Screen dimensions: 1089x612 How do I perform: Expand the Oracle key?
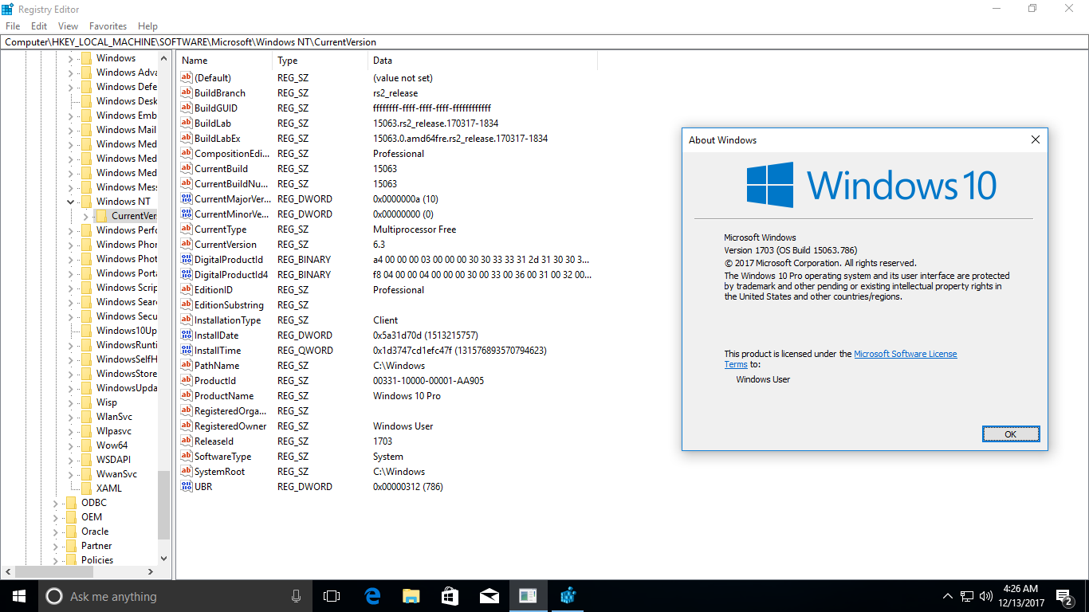[55, 532]
